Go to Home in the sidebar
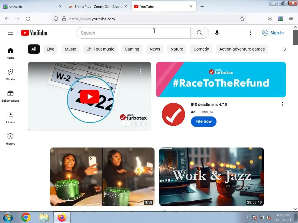The image size is (298, 223). (10, 53)
